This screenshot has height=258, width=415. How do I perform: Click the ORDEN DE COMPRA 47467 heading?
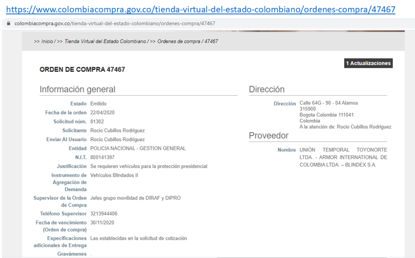82,70
